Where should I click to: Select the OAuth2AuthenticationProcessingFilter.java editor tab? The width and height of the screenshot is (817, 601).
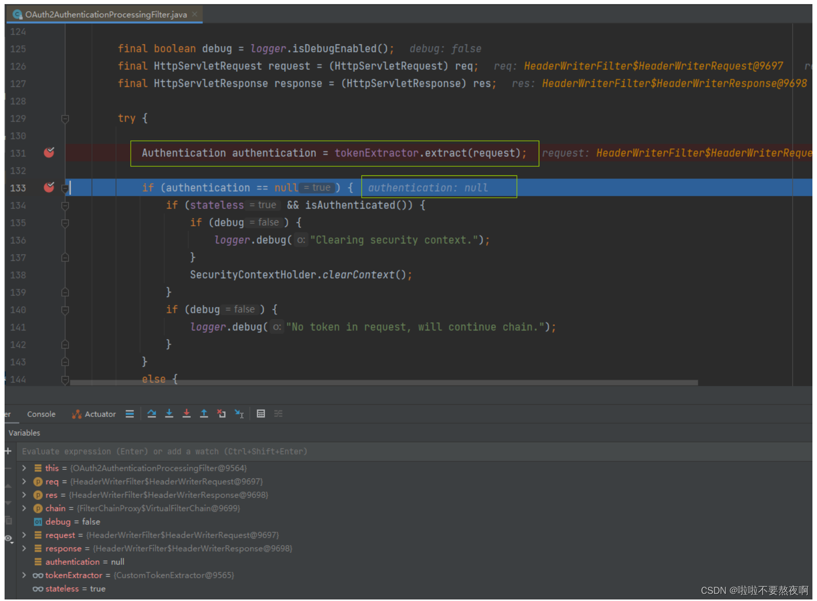click(x=106, y=15)
